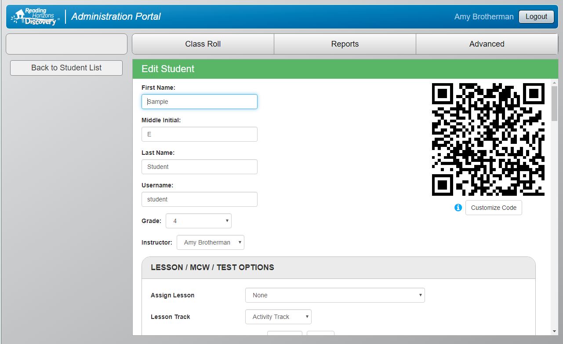Return via Back to Student List button
The width and height of the screenshot is (563, 344).
click(66, 68)
